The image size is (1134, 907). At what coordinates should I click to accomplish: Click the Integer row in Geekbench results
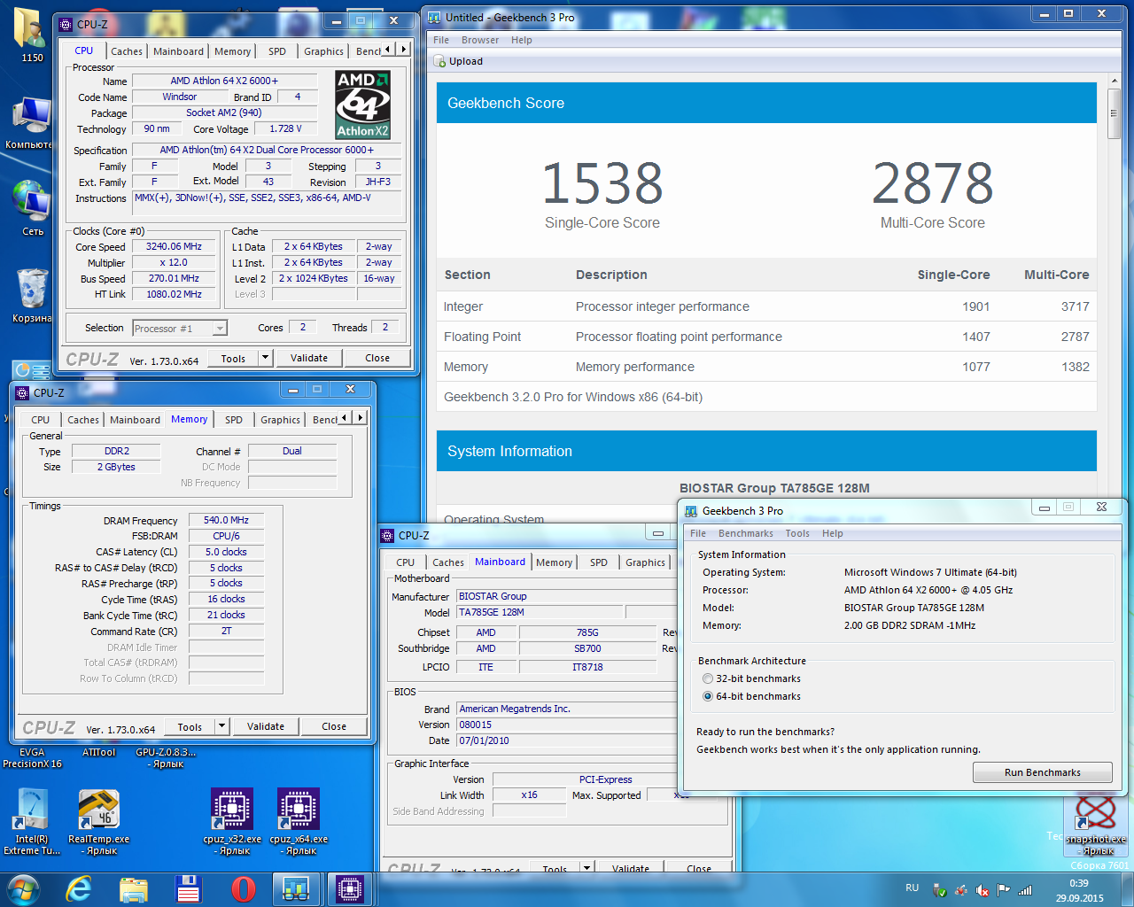[x=766, y=306]
